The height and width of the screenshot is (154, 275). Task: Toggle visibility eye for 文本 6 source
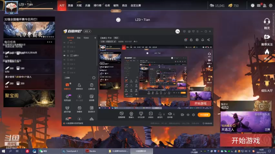tap(64, 73)
